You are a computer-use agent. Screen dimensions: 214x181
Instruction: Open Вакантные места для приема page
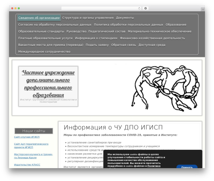(51, 45)
